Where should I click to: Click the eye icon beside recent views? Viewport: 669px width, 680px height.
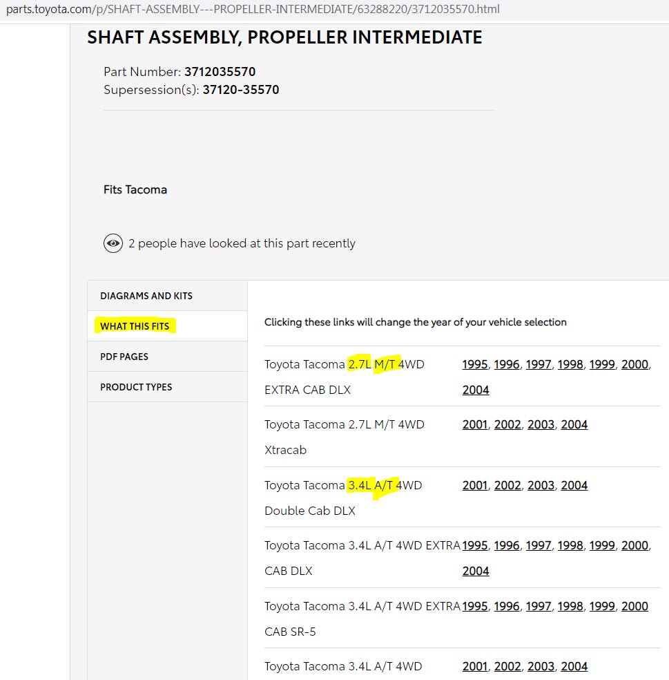click(x=113, y=243)
